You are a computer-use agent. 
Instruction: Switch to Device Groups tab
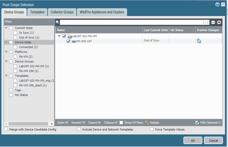14,12
